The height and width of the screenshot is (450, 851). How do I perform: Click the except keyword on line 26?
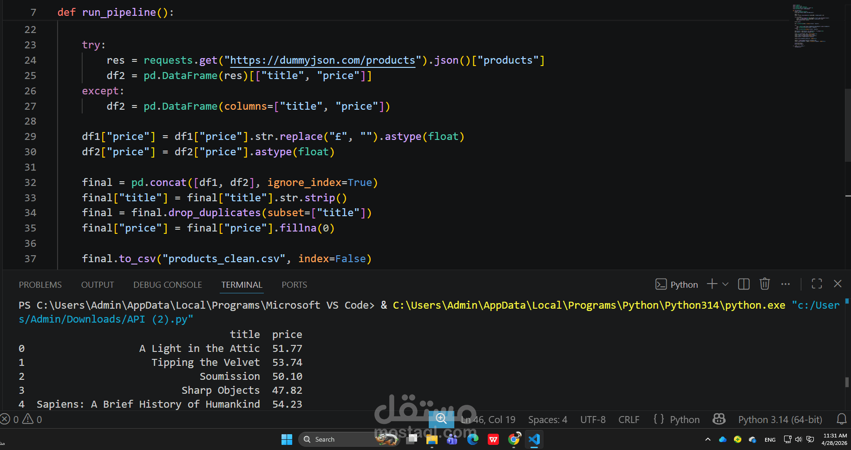pyautogui.click(x=100, y=91)
